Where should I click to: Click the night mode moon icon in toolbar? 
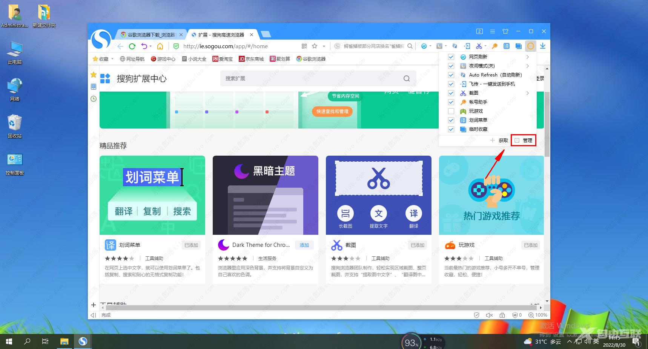[x=439, y=46]
